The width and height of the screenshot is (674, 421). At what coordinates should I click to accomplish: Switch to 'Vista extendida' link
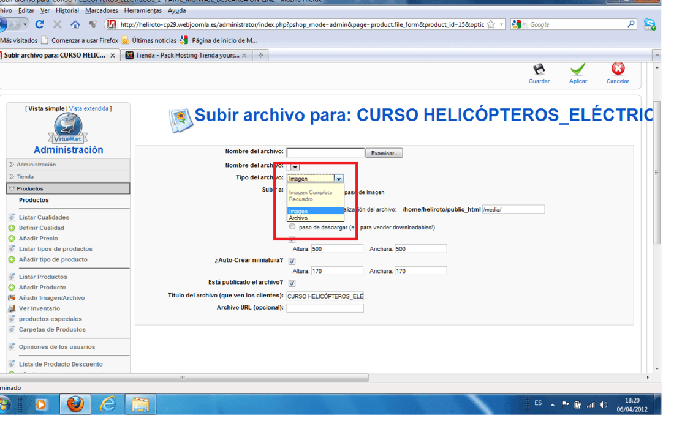[x=89, y=108]
